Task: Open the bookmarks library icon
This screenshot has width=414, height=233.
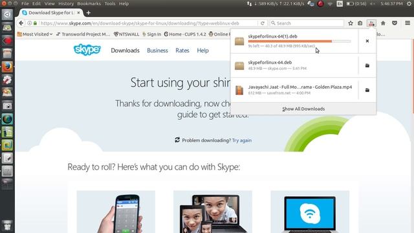Action: coord(360,23)
